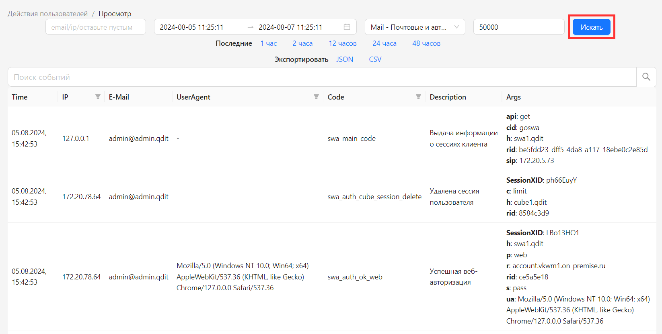The height and width of the screenshot is (334, 662).
Task: Select last 12 часов time range
Action: coord(342,43)
